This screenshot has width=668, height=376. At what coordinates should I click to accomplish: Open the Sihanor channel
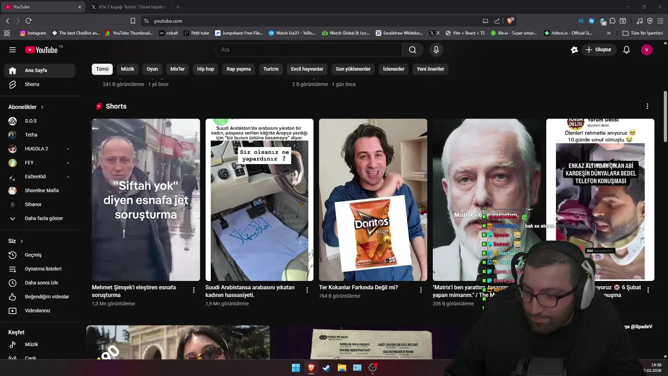(x=40, y=204)
